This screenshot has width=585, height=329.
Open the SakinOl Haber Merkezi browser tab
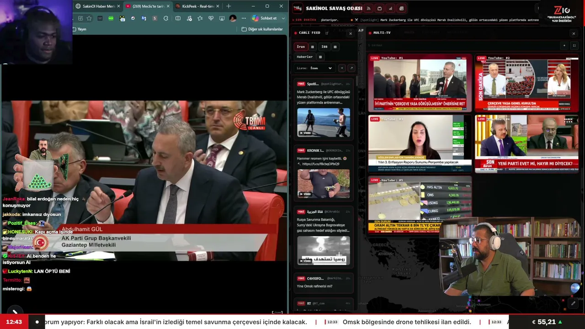click(x=98, y=6)
